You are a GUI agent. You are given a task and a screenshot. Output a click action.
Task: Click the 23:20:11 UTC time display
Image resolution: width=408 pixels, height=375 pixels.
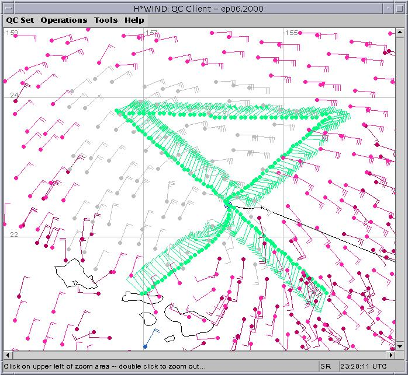click(x=364, y=366)
